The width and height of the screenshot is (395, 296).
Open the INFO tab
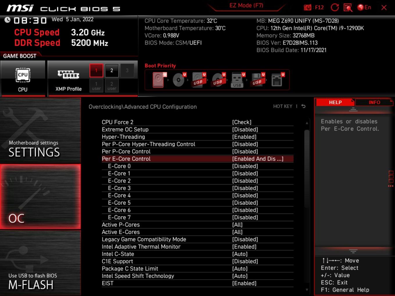374,102
